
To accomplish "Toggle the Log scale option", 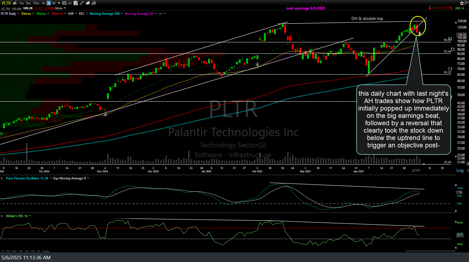I will tap(460, 170).
